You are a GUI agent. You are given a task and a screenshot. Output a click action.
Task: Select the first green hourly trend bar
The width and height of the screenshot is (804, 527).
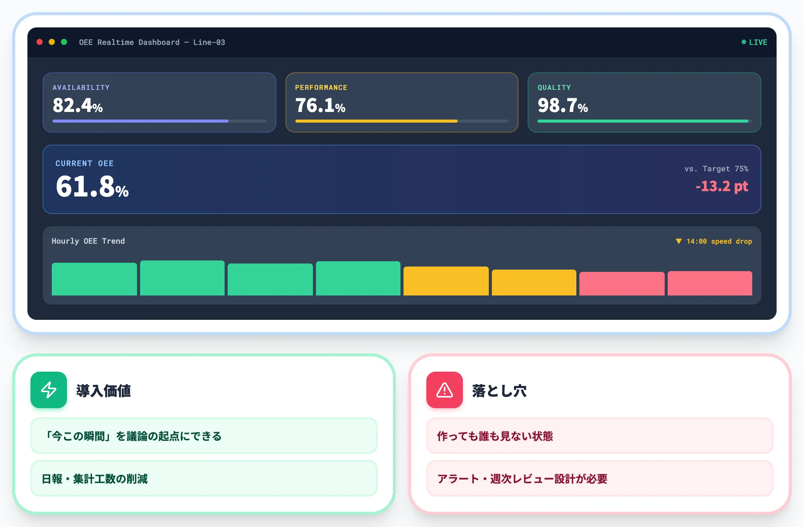[x=94, y=279]
